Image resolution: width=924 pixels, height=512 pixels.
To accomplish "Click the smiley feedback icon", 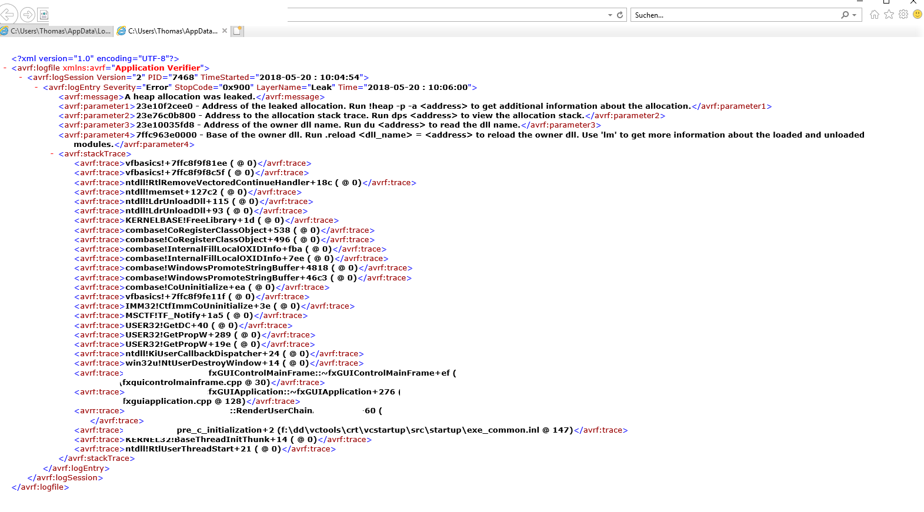I will (x=917, y=15).
